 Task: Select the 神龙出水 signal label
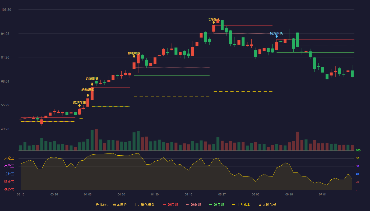tap(134, 53)
